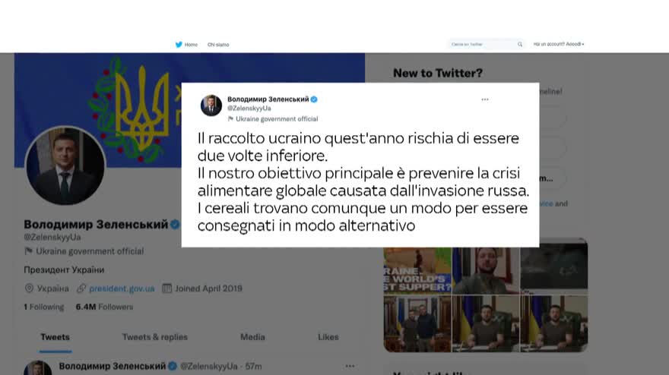Click the search magnifier icon
The height and width of the screenshot is (375, 669).
520,44
